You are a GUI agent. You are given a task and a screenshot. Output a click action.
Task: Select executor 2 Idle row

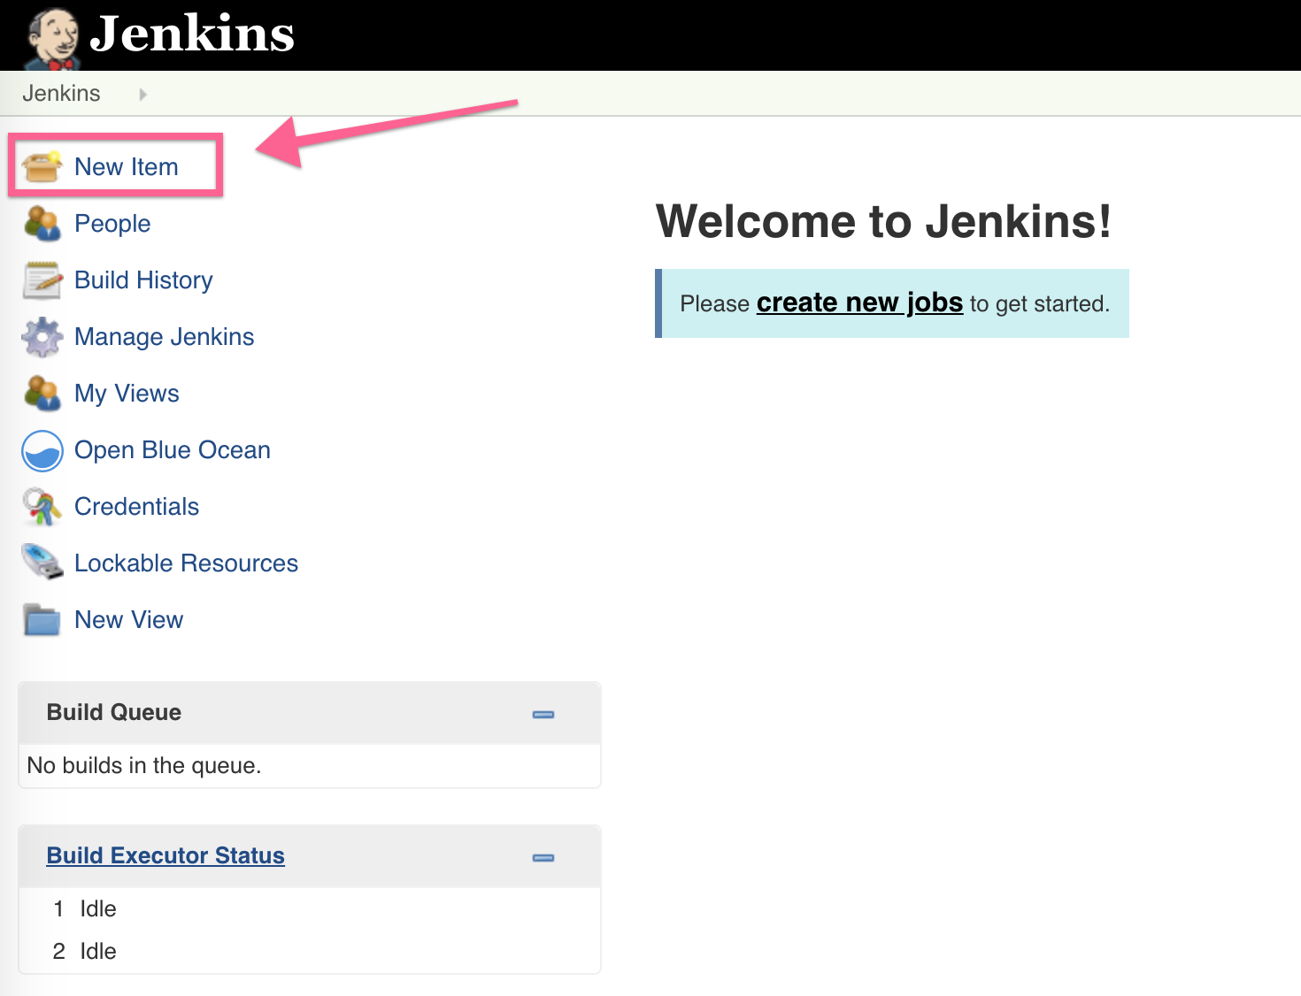pyautogui.click(x=310, y=951)
